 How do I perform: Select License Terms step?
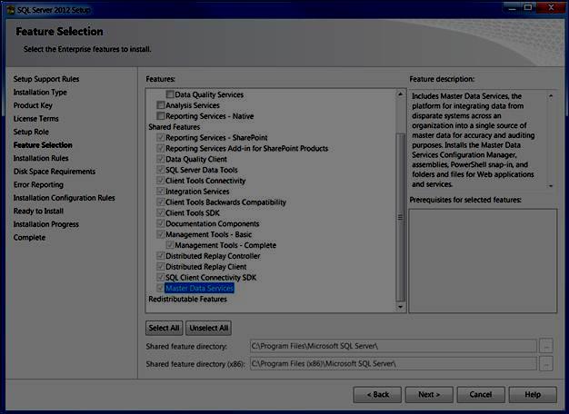[36, 119]
